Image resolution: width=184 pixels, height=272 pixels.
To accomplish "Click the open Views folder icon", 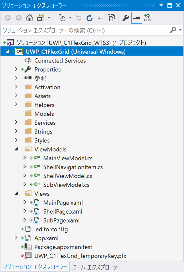I will tap(28, 193).
